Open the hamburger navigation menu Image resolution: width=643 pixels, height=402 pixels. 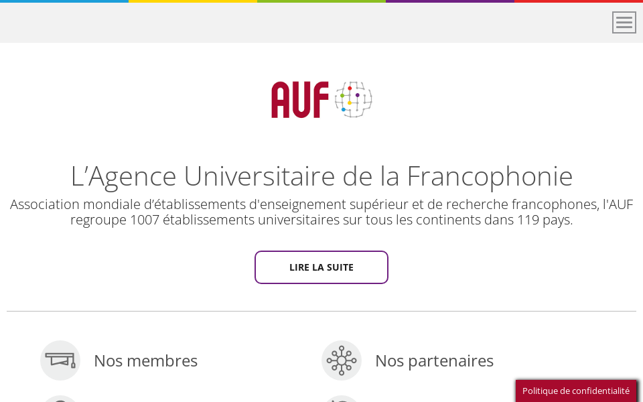tap(624, 22)
